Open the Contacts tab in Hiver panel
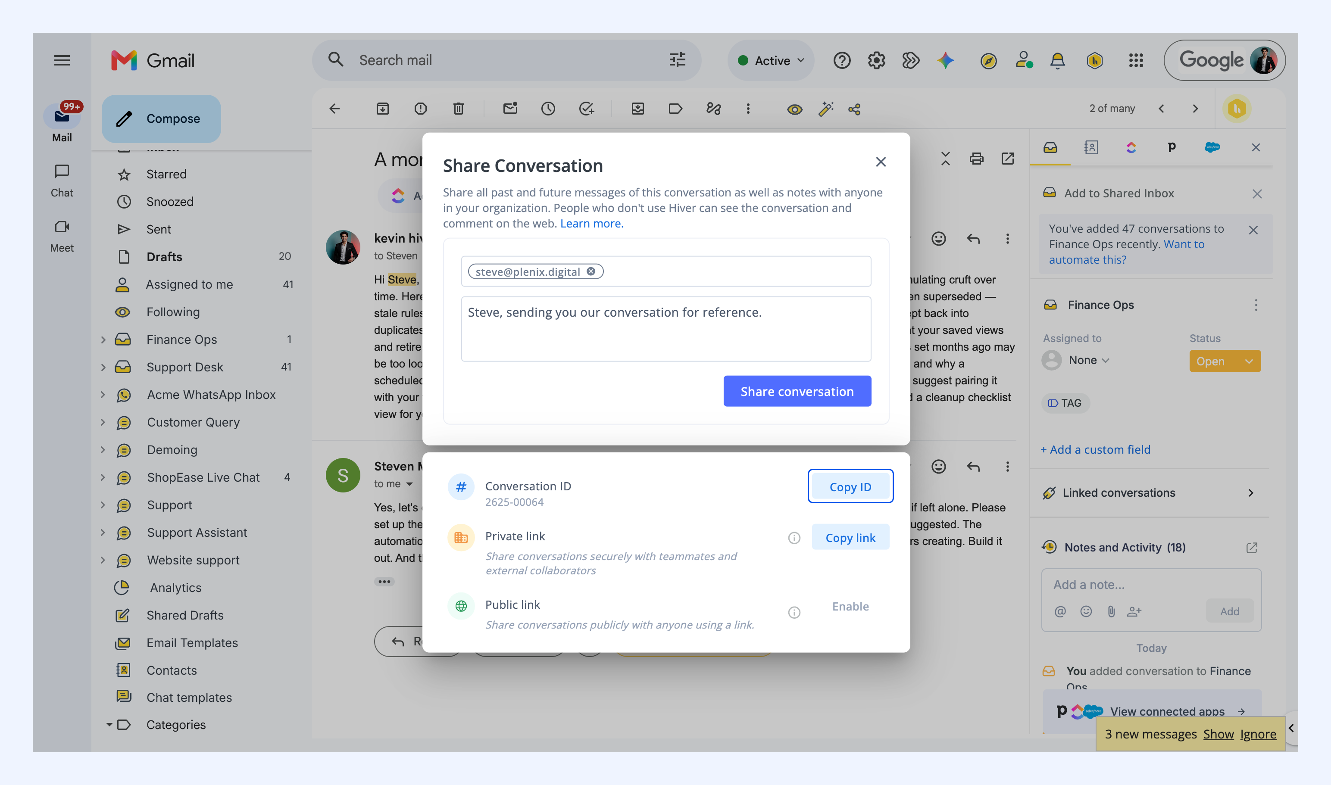 point(1091,147)
